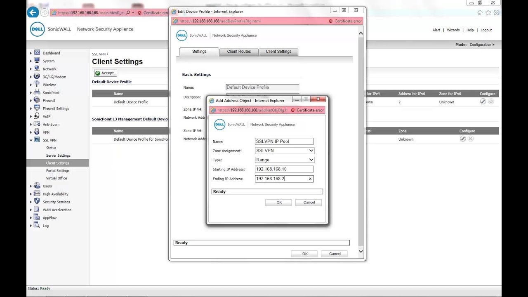
Task: Open browser tools gear icon
Action: [x=497, y=13]
